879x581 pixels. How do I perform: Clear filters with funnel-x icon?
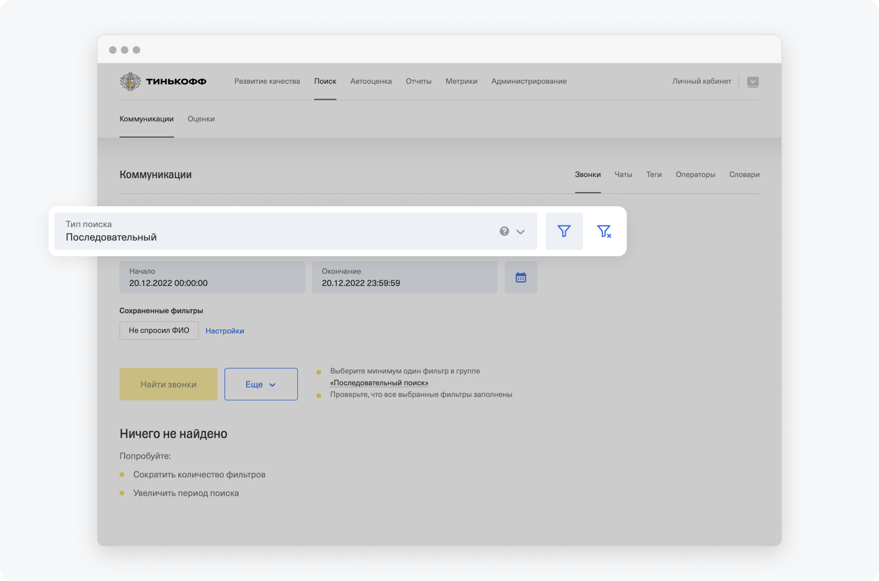click(604, 231)
